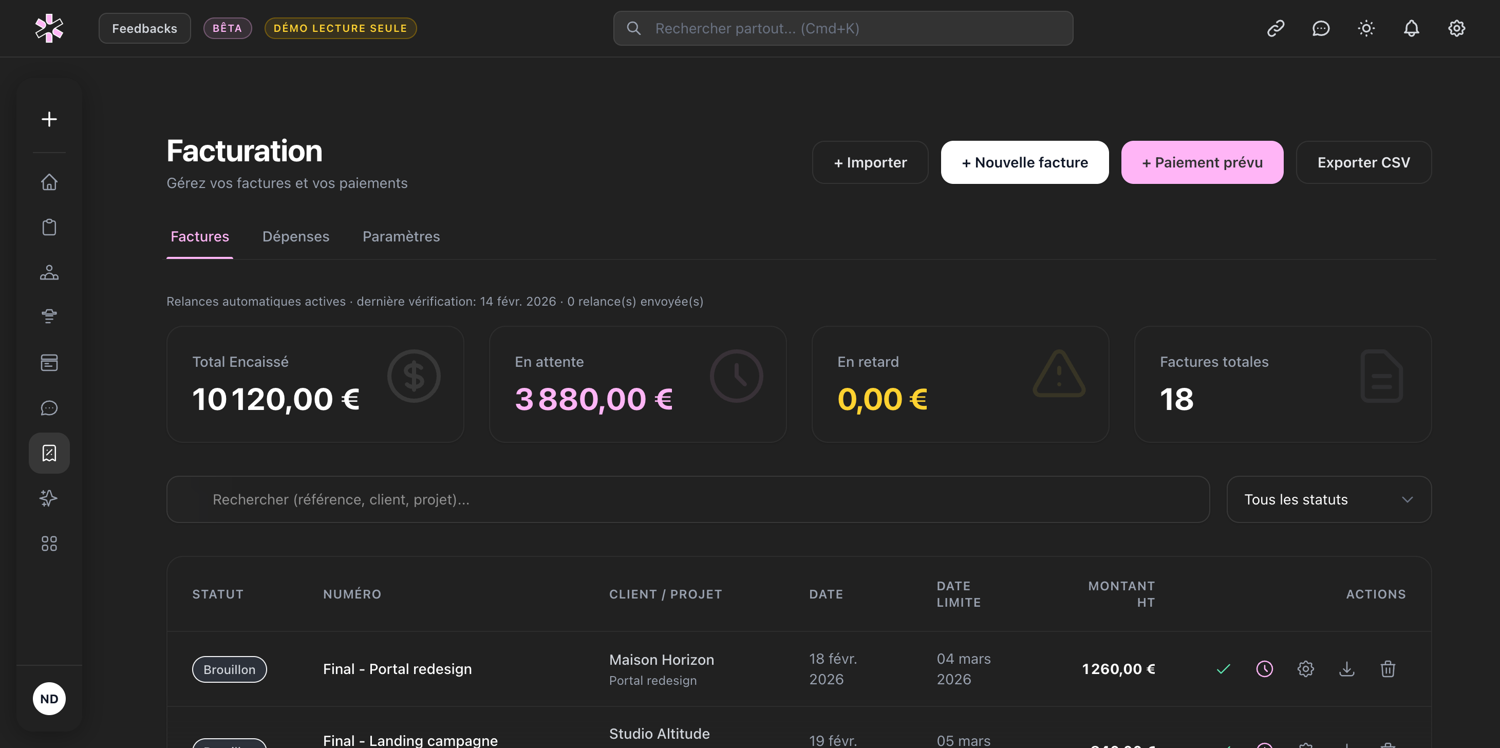Open the home page from the sidebar

49,182
